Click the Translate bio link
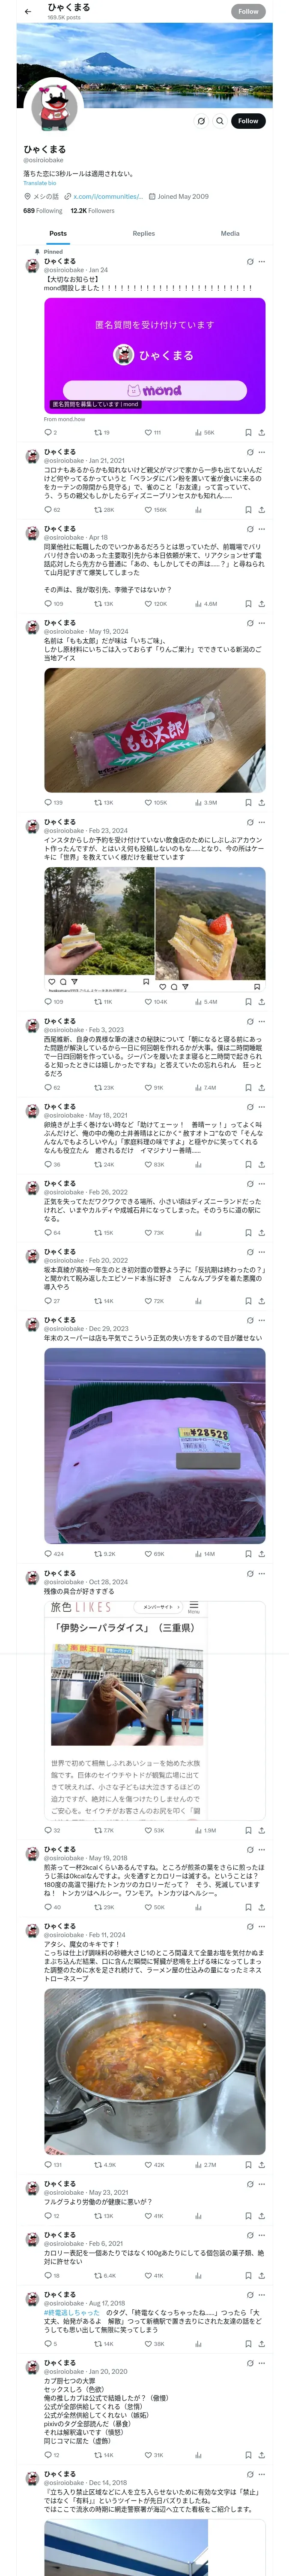Image resolution: width=289 pixels, height=2576 pixels. [x=40, y=183]
